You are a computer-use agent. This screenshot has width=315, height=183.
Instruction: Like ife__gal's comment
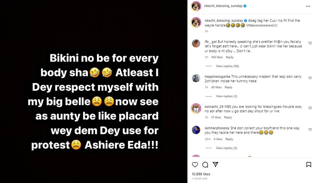tap(310, 43)
